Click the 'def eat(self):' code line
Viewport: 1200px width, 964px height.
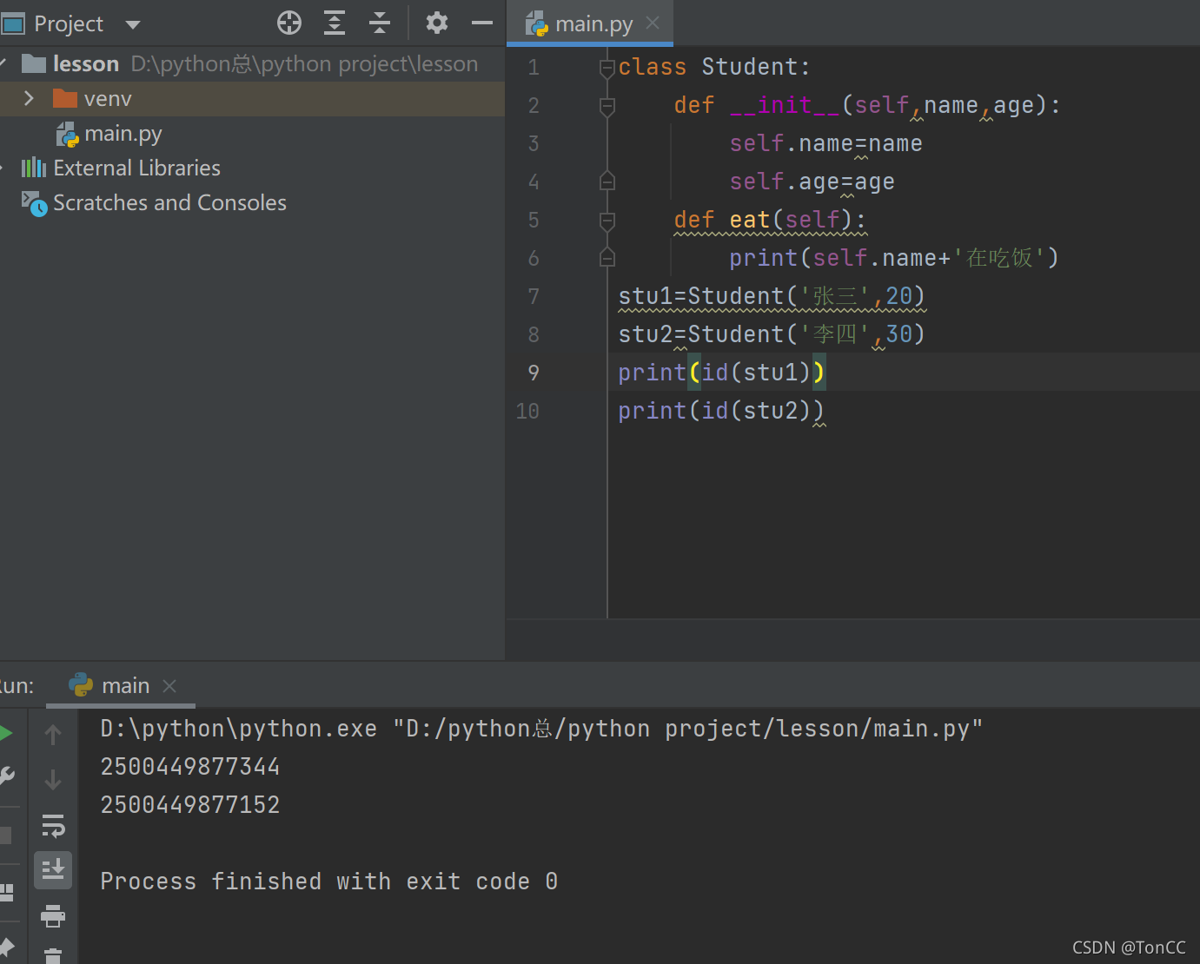pos(770,220)
